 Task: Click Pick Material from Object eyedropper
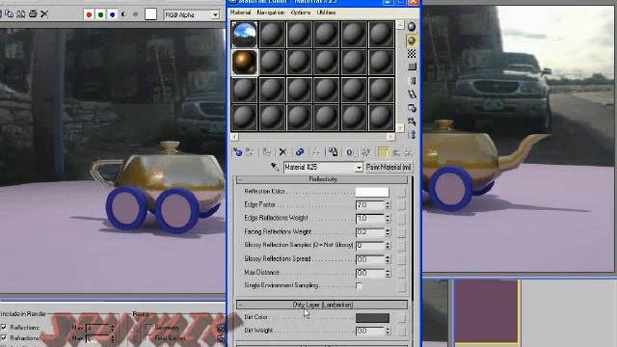coord(275,167)
